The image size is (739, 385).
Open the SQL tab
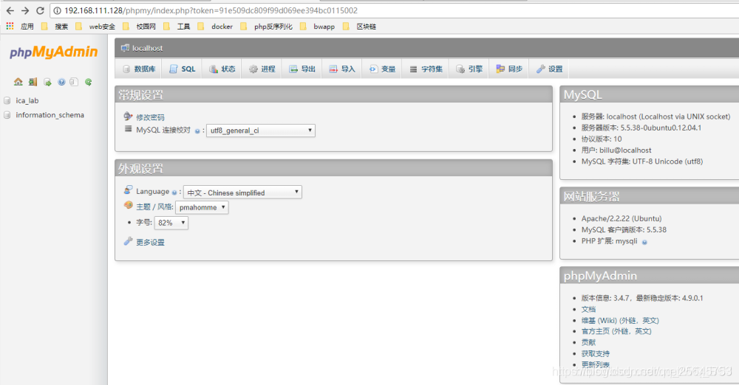click(182, 69)
